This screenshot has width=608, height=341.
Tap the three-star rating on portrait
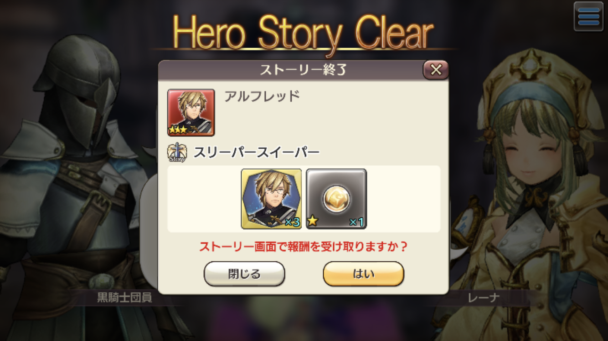click(x=179, y=130)
